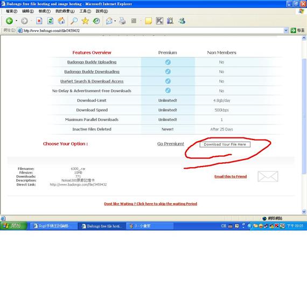Refresh the page using the Refresh icon
The width and height of the screenshot is (307, 284).
(x=50, y=21)
